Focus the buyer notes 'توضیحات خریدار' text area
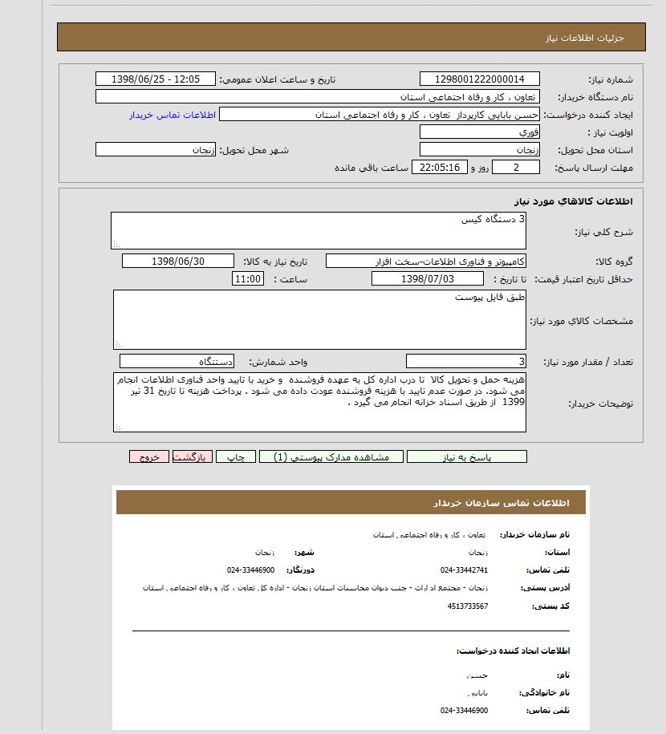666x734 pixels. pos(319,402)
